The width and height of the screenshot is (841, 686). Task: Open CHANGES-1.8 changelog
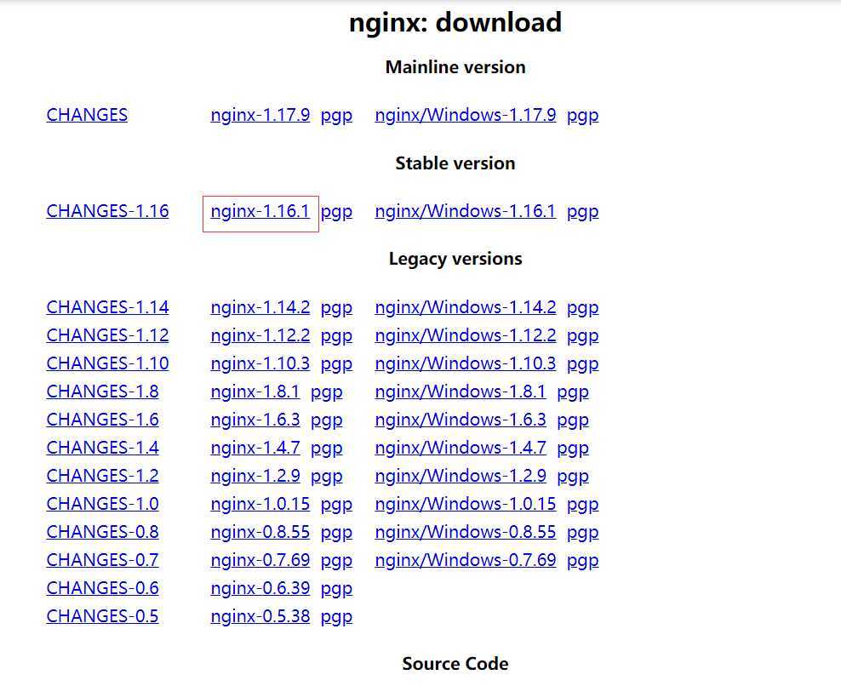tap(102, 391)
